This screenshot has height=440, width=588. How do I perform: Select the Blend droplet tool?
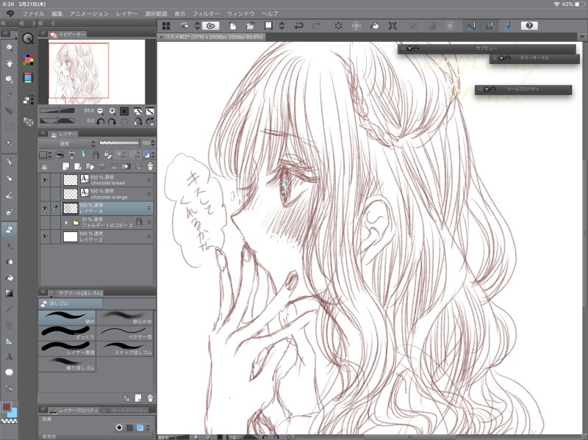(x=9, y=262)
